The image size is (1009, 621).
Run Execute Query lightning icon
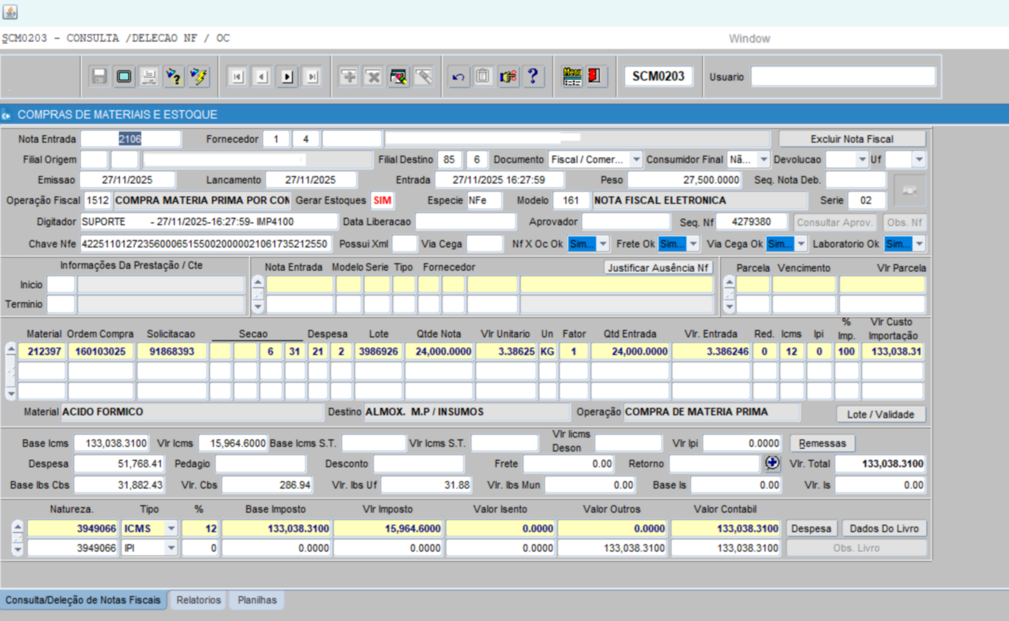199,76
